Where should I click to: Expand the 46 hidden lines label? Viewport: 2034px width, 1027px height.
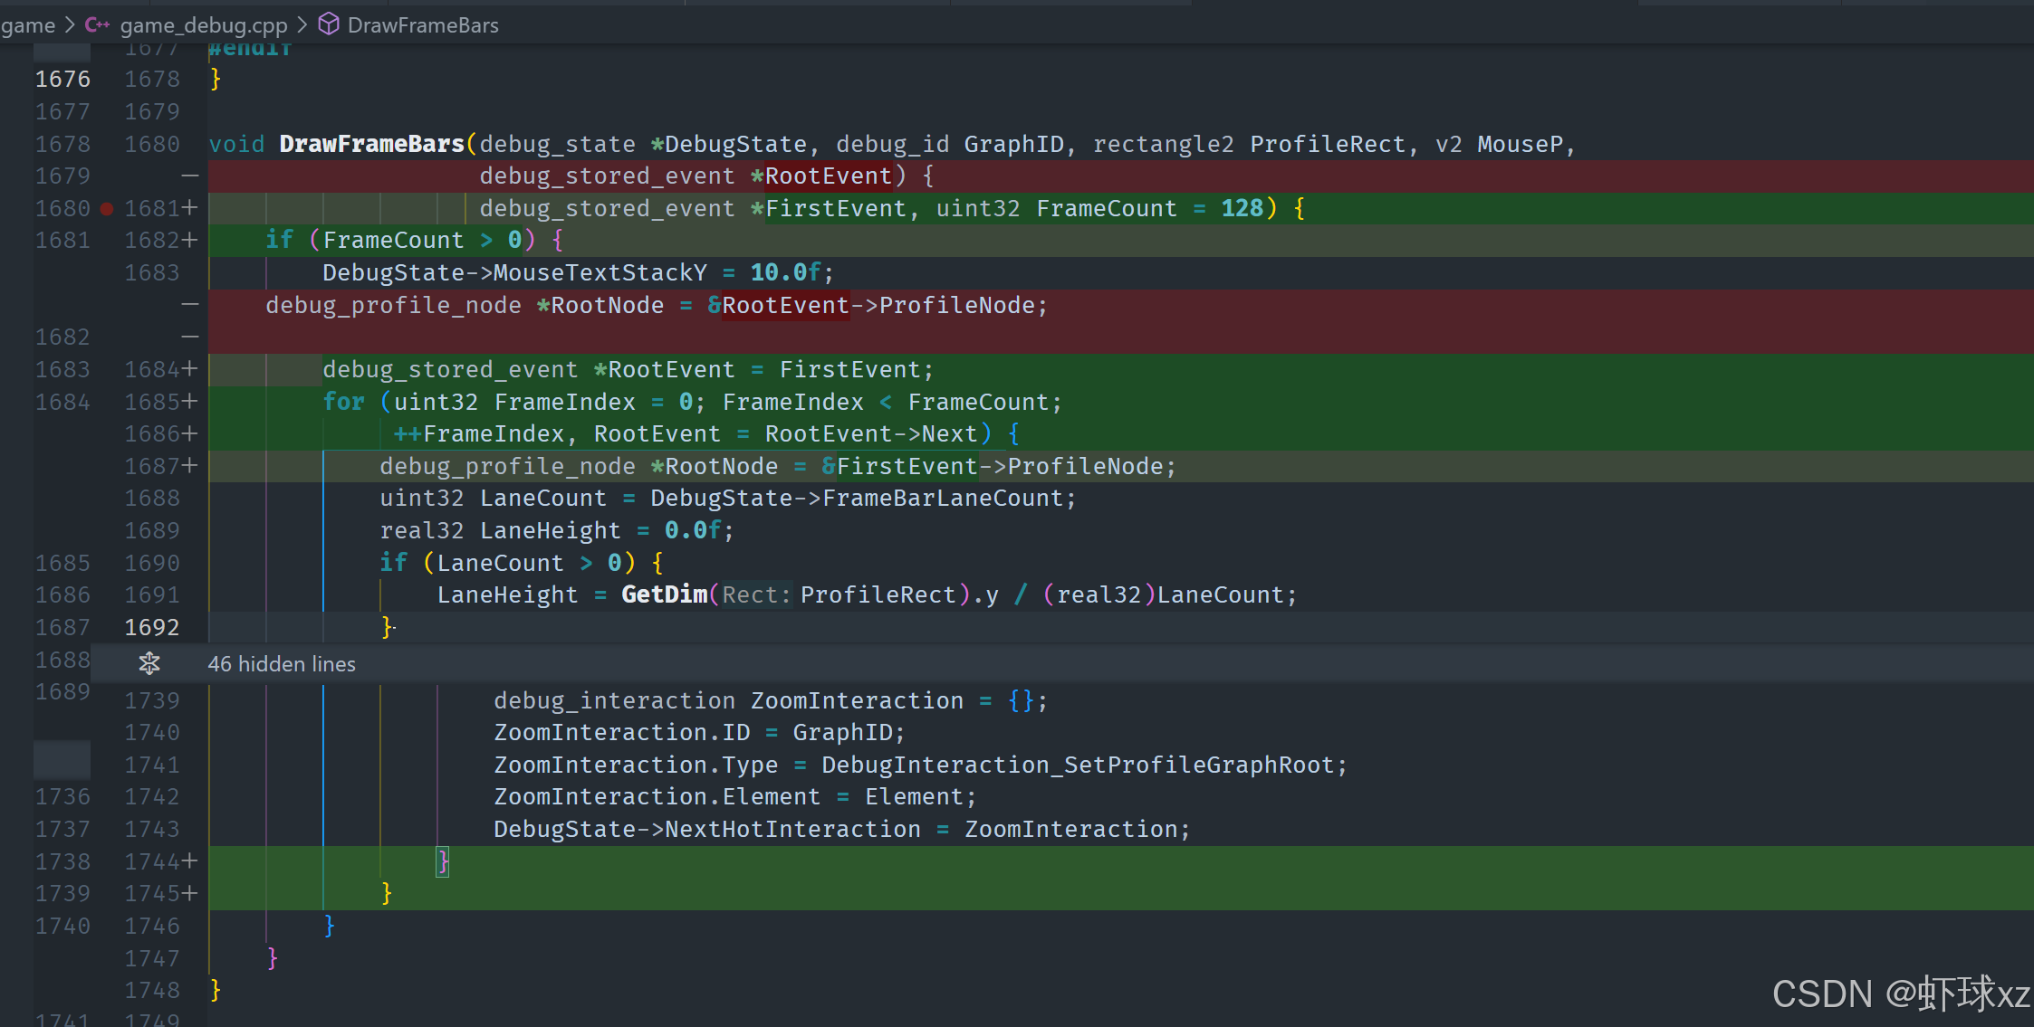pos(282,664)
